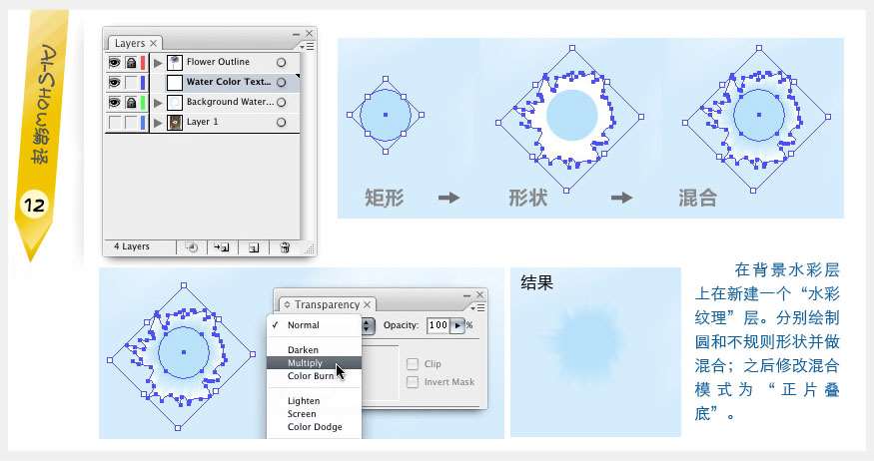Open the Transparency panel flyout menu
This screenshot has width=874, height=461.
[477, 308]
